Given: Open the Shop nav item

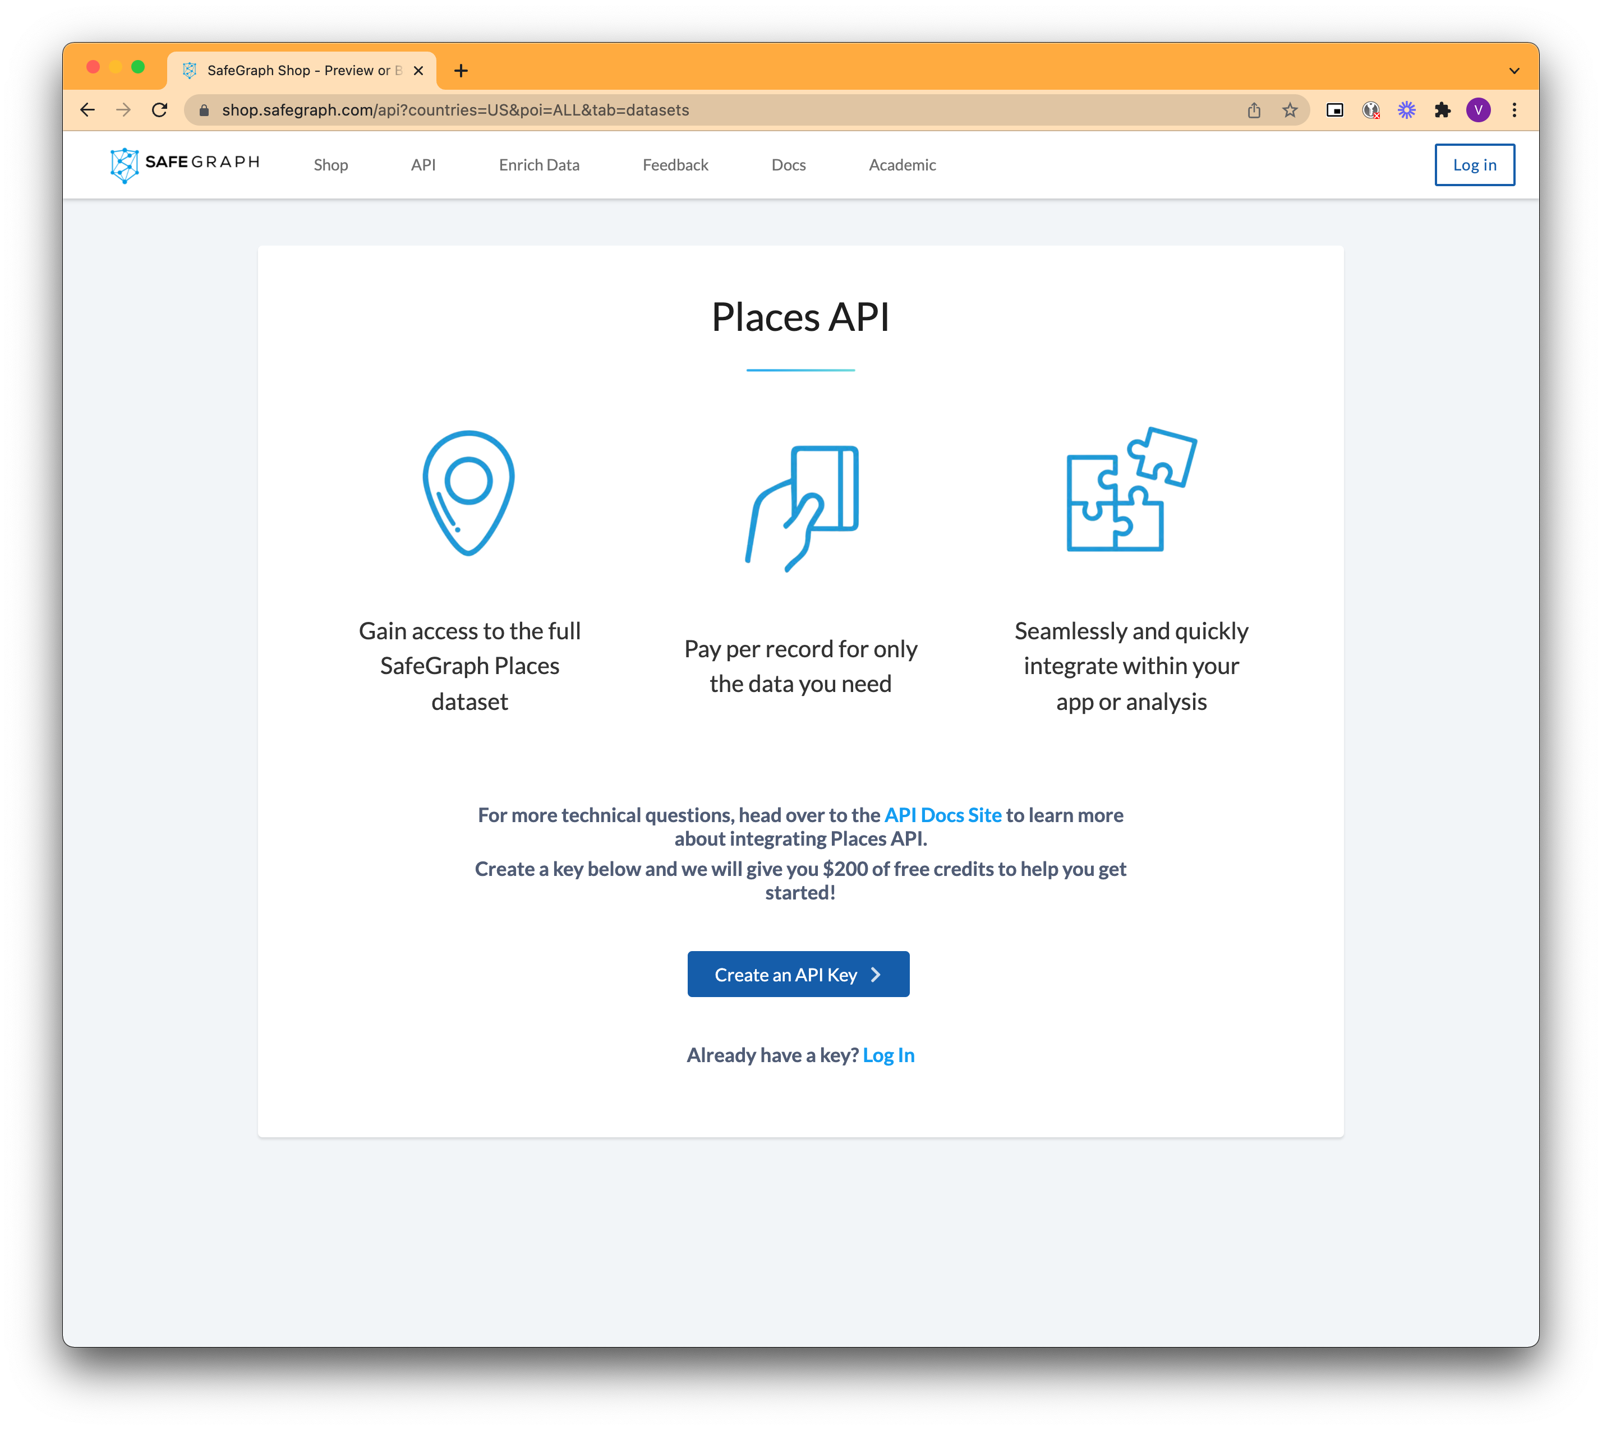Looking at the screenshot, I should pyautogui.click(x=331, y=165).
